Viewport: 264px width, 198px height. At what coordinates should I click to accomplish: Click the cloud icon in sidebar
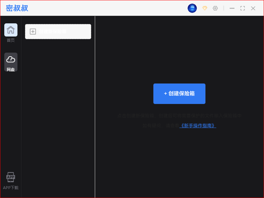click(x=11, y=59)
